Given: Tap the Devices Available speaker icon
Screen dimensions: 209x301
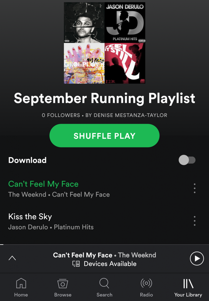Looking at the screenshot, I should pyautogui.click(x=76, y=264).
